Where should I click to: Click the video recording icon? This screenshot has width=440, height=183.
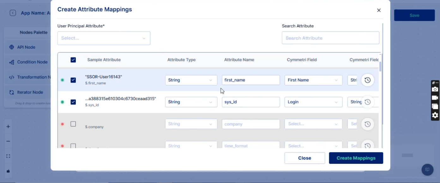435,98
